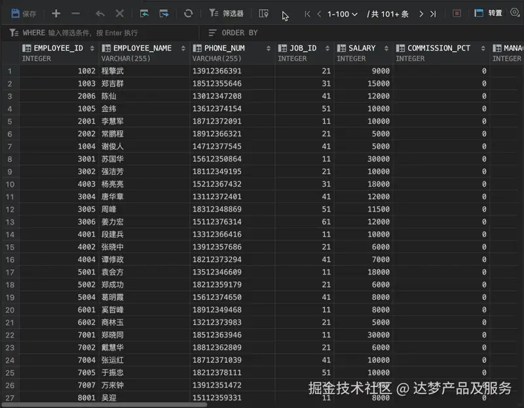The image size is (524, 408).
Task: Click phone cell 15612350864
Action: tap(233, 159)
